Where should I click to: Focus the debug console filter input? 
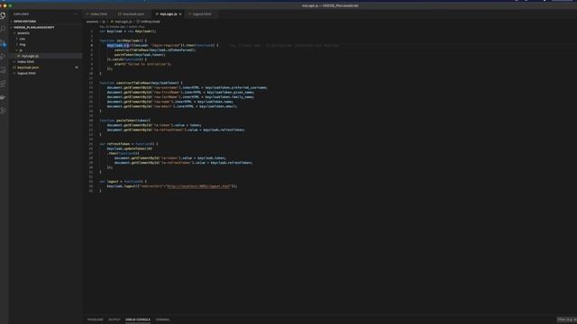pyautogui.click(x=567, y=319)
